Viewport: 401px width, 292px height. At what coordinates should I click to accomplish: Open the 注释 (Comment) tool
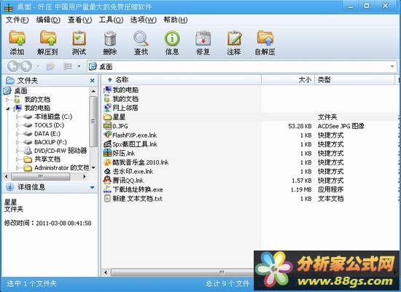[x=234, y=42]
